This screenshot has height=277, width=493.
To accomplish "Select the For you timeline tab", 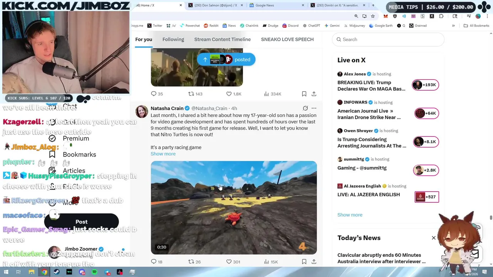I will point(144,39).
